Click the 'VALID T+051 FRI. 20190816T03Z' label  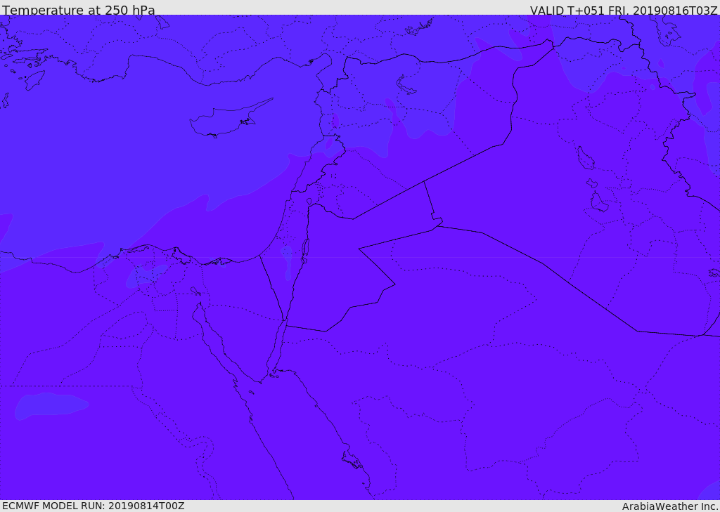623,11
